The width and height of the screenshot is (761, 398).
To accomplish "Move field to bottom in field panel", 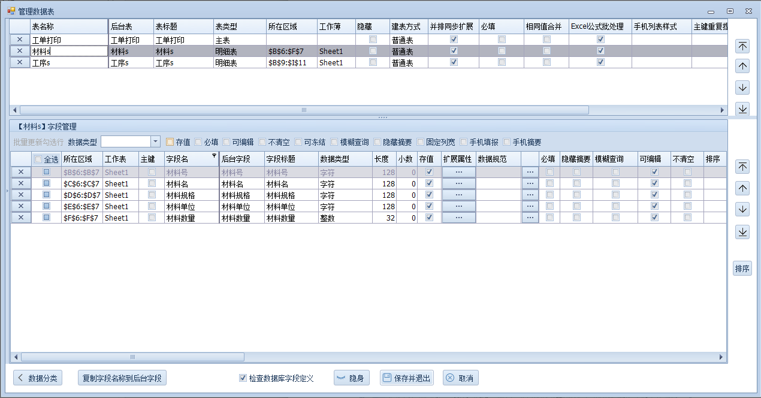I will pyautogui.click(x=742, y=232).
